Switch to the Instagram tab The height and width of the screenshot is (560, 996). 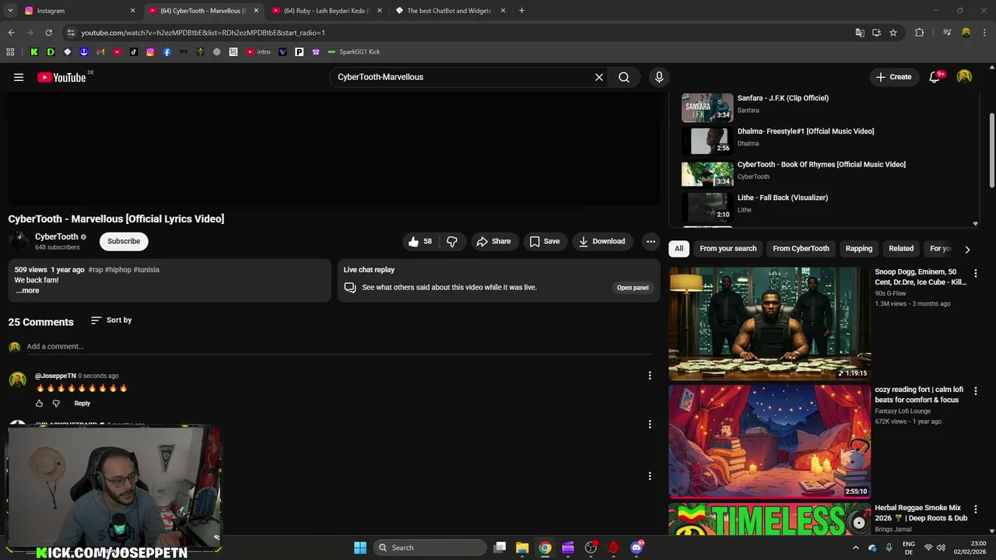78,11
